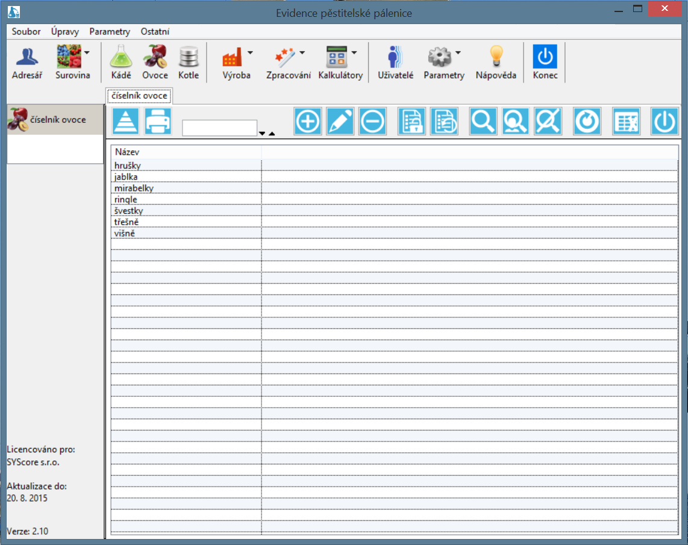Click the magnifier search icon
Viewport: 688px width, 545px height.
tap(483, 122)
